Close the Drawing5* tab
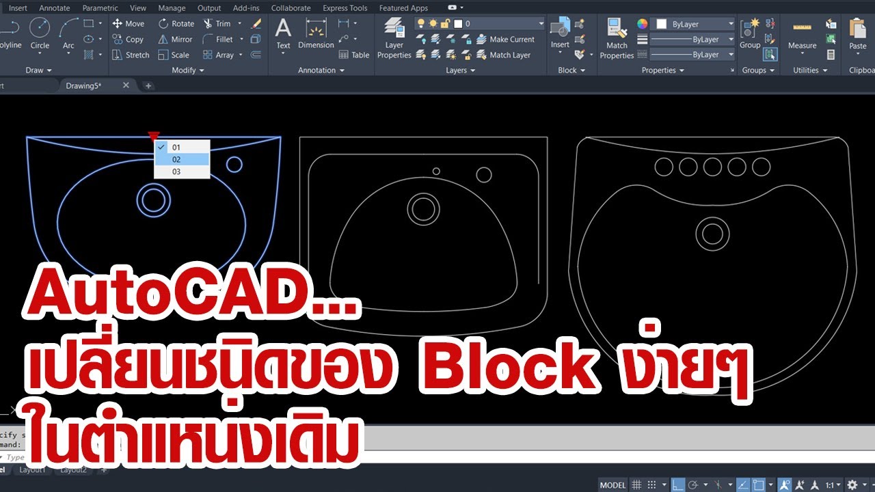Viewport: 875px width, 492px height. tap(126, 85)
